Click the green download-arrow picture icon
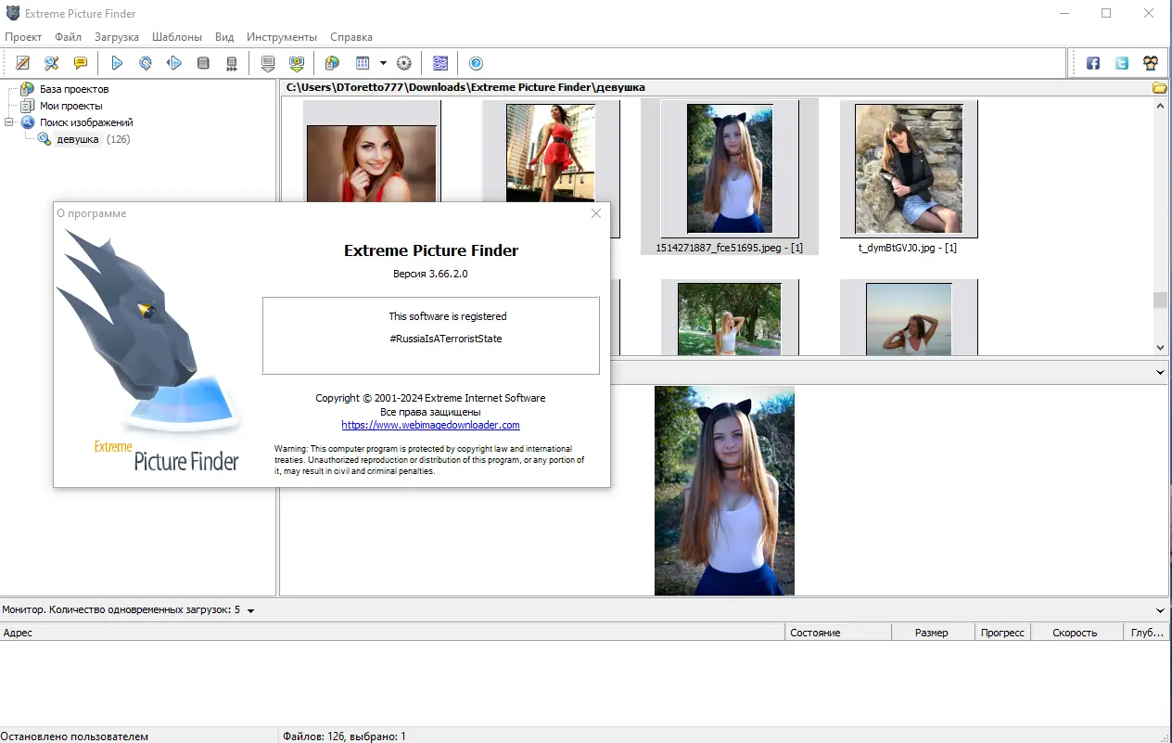This screenshot has width=1172, height=743. pos(297,63)
